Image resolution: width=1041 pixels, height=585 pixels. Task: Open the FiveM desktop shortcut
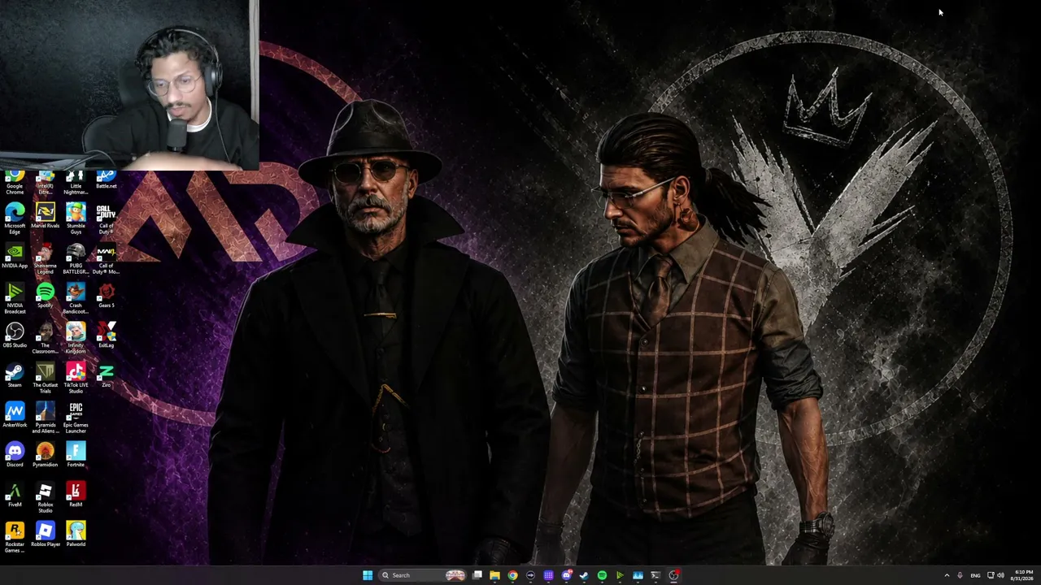15,494
